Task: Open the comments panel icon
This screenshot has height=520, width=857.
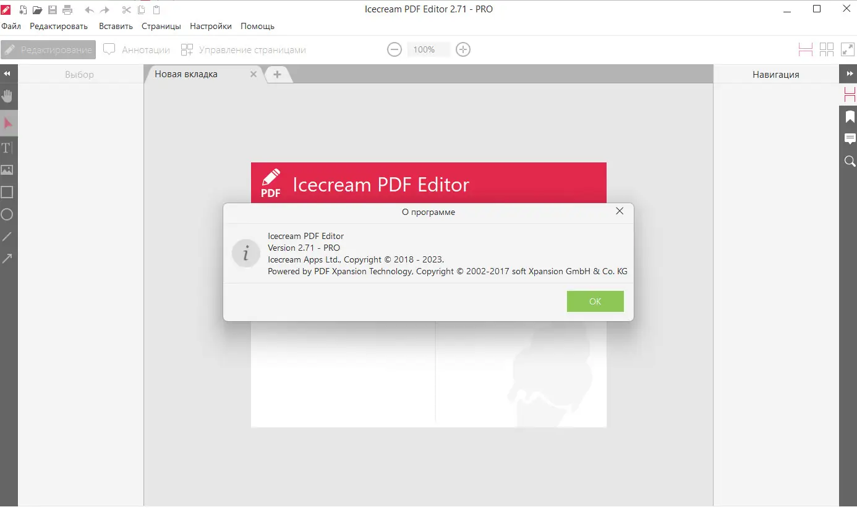Action: tap(850, 139)
